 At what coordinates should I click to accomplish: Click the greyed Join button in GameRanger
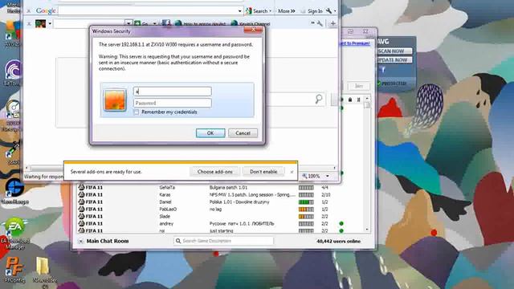tap(359, 86)
